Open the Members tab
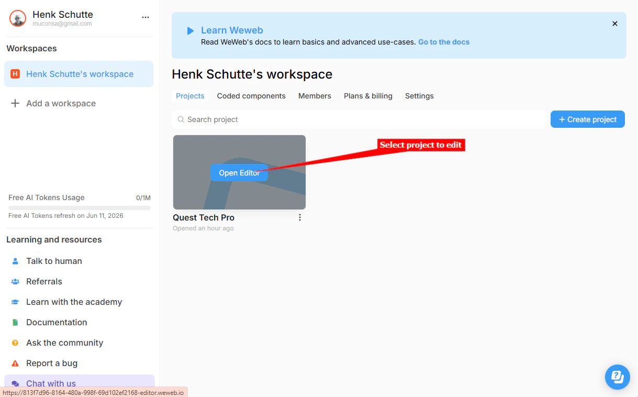The image size is (638, 397). (315, 96)
